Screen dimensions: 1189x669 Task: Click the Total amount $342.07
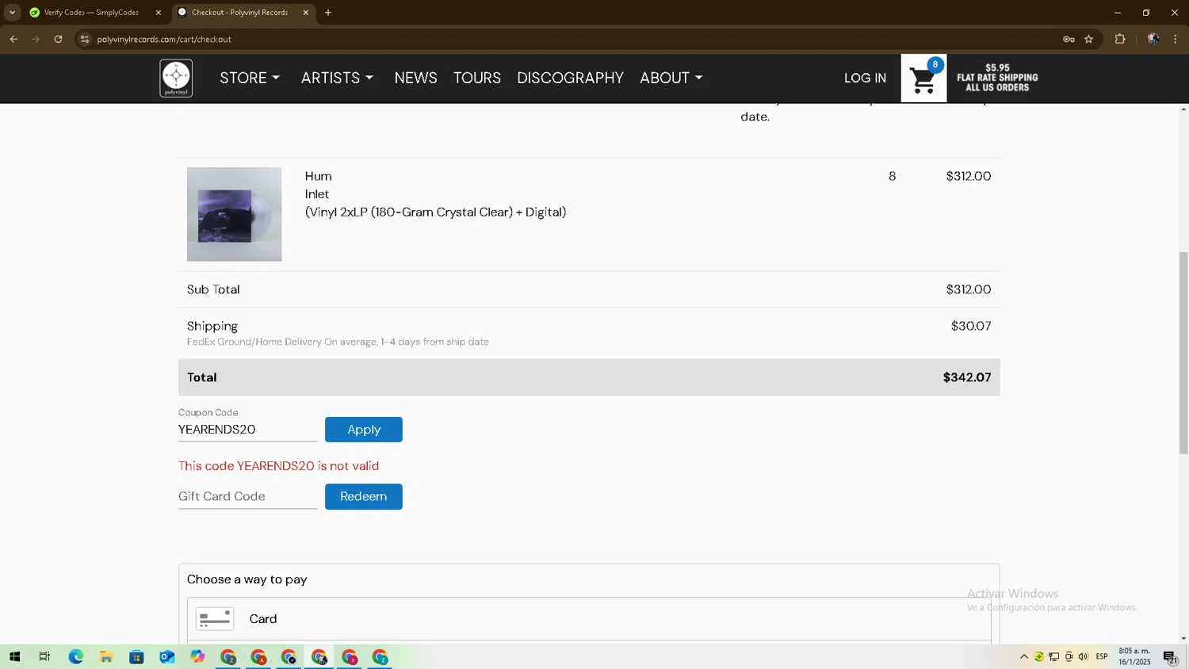tap(967, 377)
